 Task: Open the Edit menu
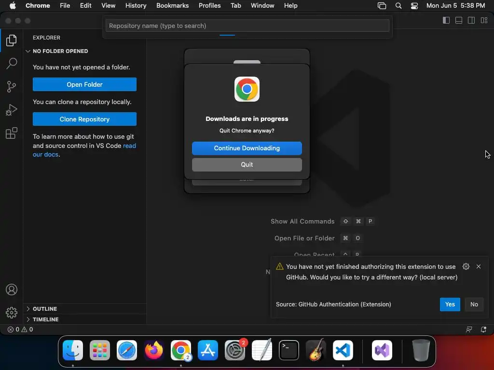[x=85, y=5]
